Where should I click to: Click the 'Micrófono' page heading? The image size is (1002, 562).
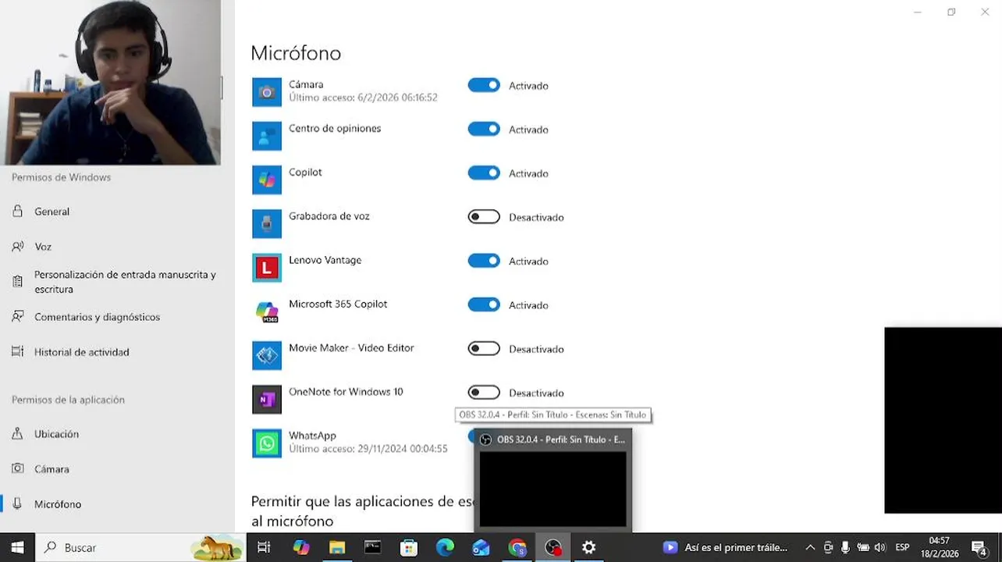(296, 53)
